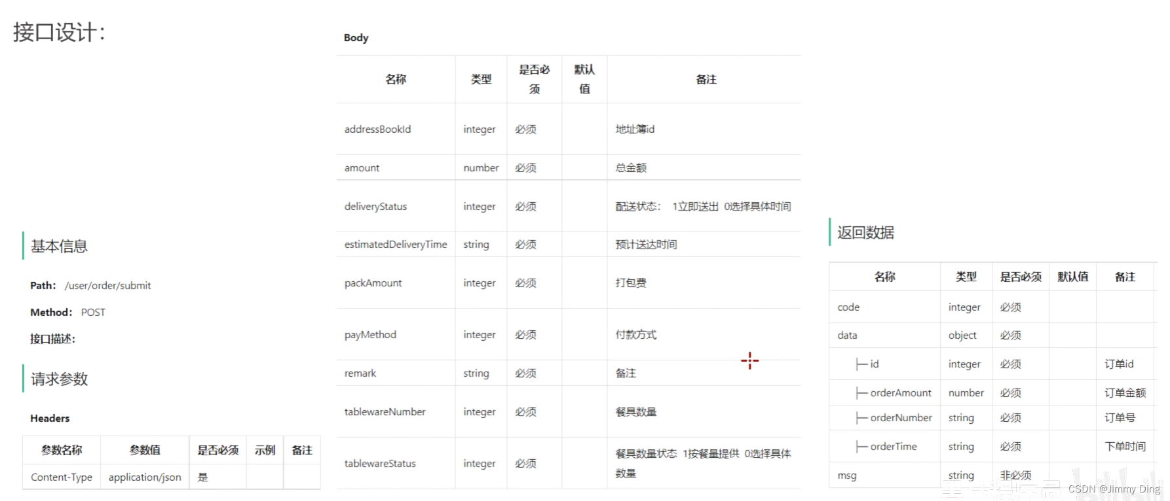
Task: Click the integer type in addressBookId row
Action: click(x=480, y=129)
